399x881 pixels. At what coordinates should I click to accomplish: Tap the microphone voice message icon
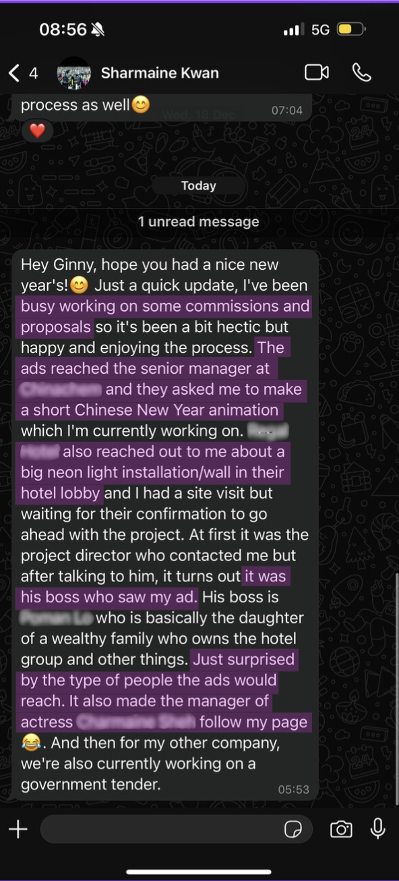coord(378,828)
